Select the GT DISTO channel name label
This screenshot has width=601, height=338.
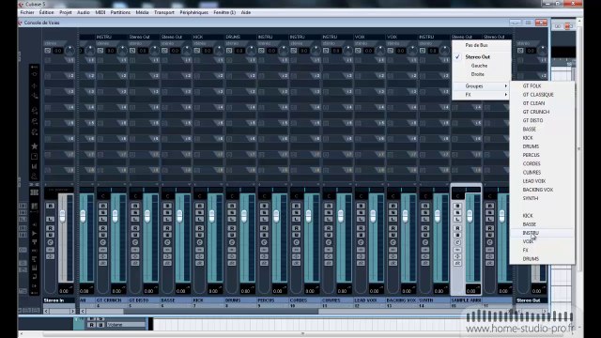tap(144, 300)
